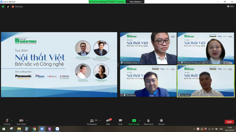The height and width of the screenshot is (132, 236).
Task: Click the Record button icon
Action: pyautogui.click(x=161, y=121)
